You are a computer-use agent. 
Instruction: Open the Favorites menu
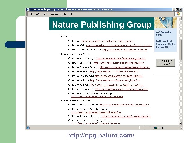click(x=54, y=14)
